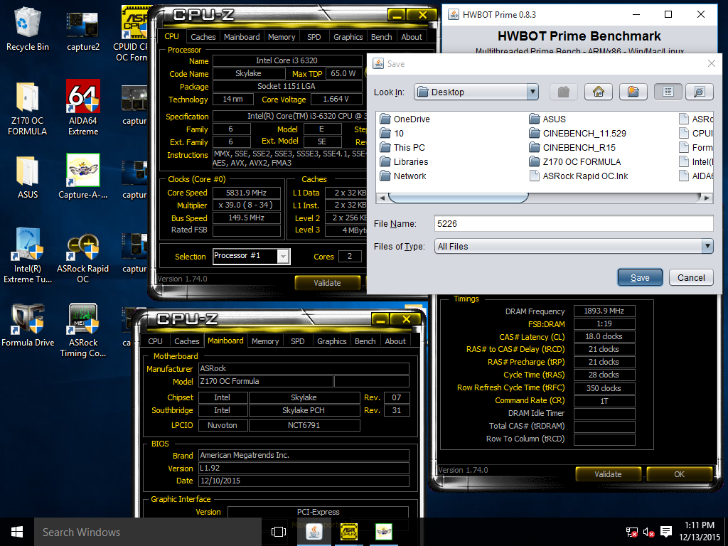Click OK in right CPU-Z Memory window
The height and width of the screenshot is (546, 728).
pos(679,474)
